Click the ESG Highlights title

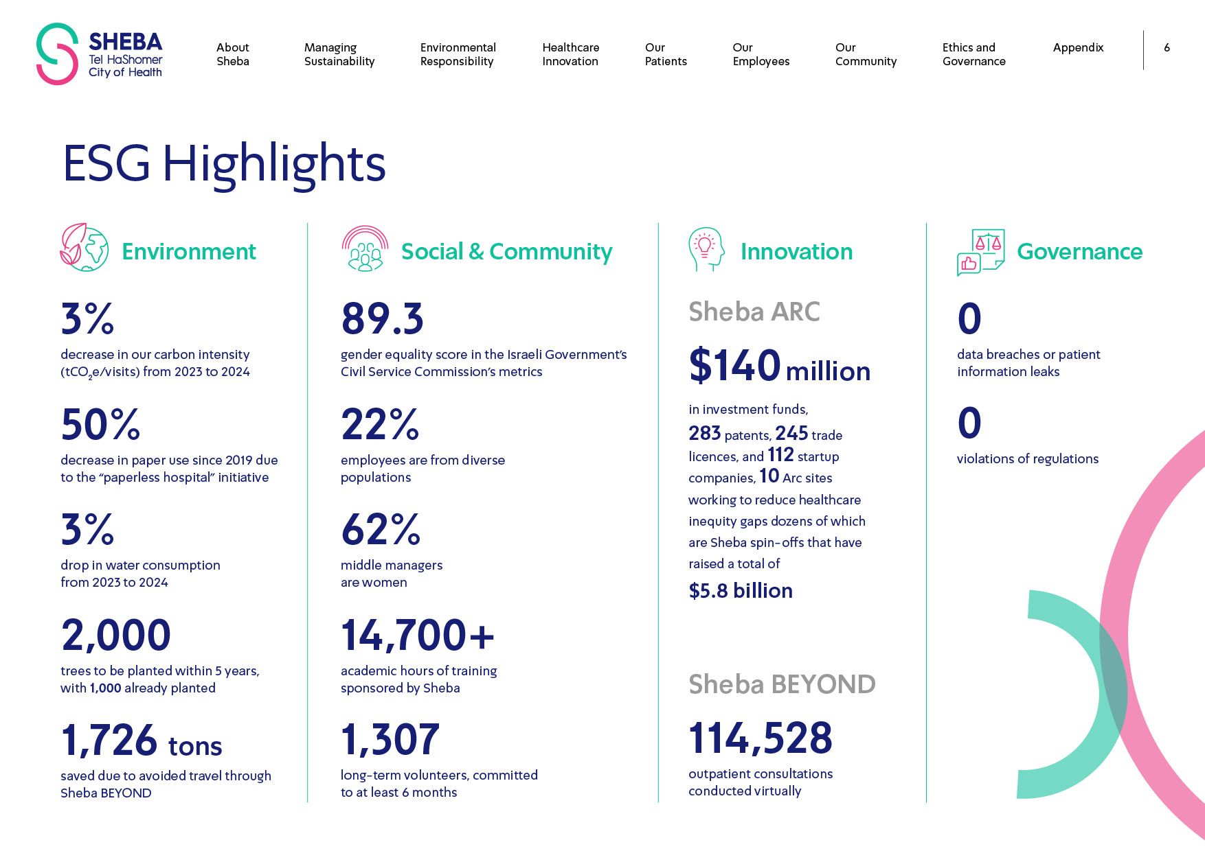coord(224,164)
